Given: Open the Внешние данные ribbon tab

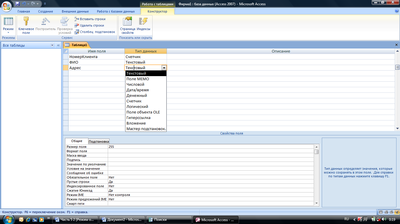Looking at the screenshot, I should point(75,11).
